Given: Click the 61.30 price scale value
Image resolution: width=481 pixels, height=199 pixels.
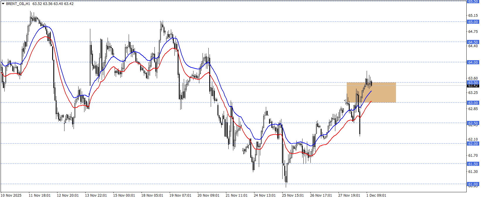Looking at the screenshot, I should coord(473,171).
